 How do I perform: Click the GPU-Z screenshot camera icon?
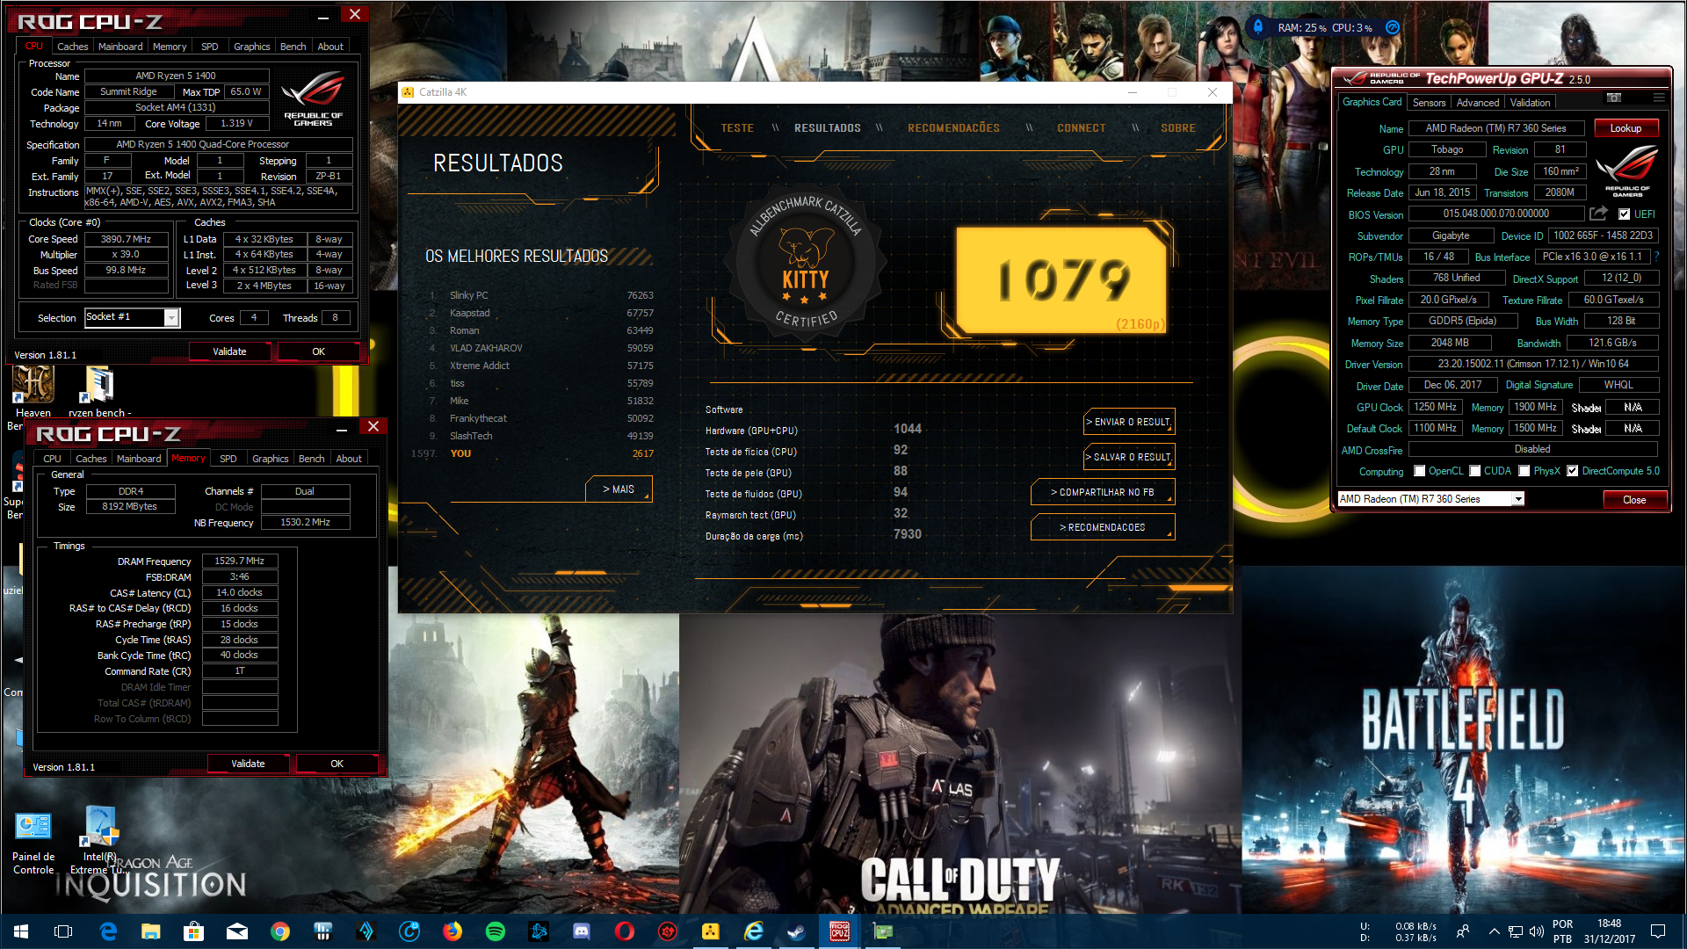tap(1614, 98)
